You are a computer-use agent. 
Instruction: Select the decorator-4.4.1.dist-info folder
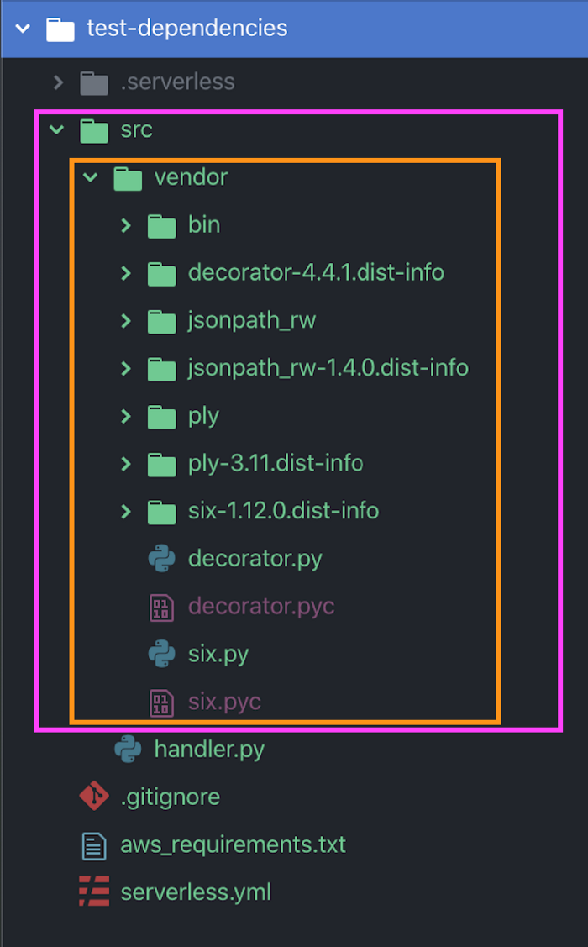point(315,273)
